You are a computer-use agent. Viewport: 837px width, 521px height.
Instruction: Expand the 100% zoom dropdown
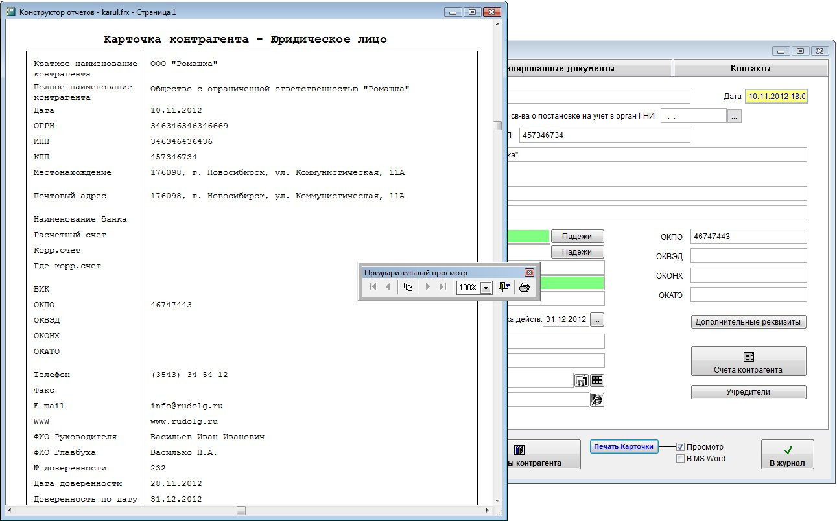coord(486,288)
